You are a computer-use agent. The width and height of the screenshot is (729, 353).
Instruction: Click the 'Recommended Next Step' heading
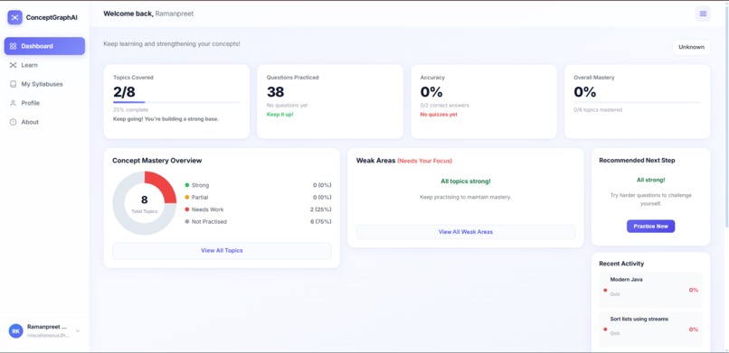pos(637,161)
